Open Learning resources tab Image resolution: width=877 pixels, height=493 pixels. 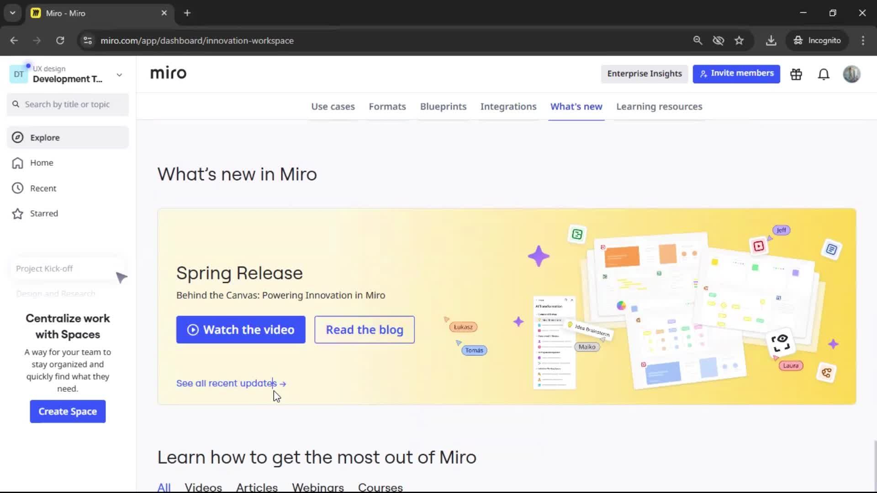[x=659, y=106]
